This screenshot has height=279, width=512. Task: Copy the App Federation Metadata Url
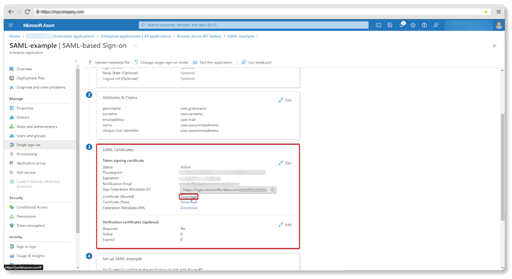[x=273, y=190]
